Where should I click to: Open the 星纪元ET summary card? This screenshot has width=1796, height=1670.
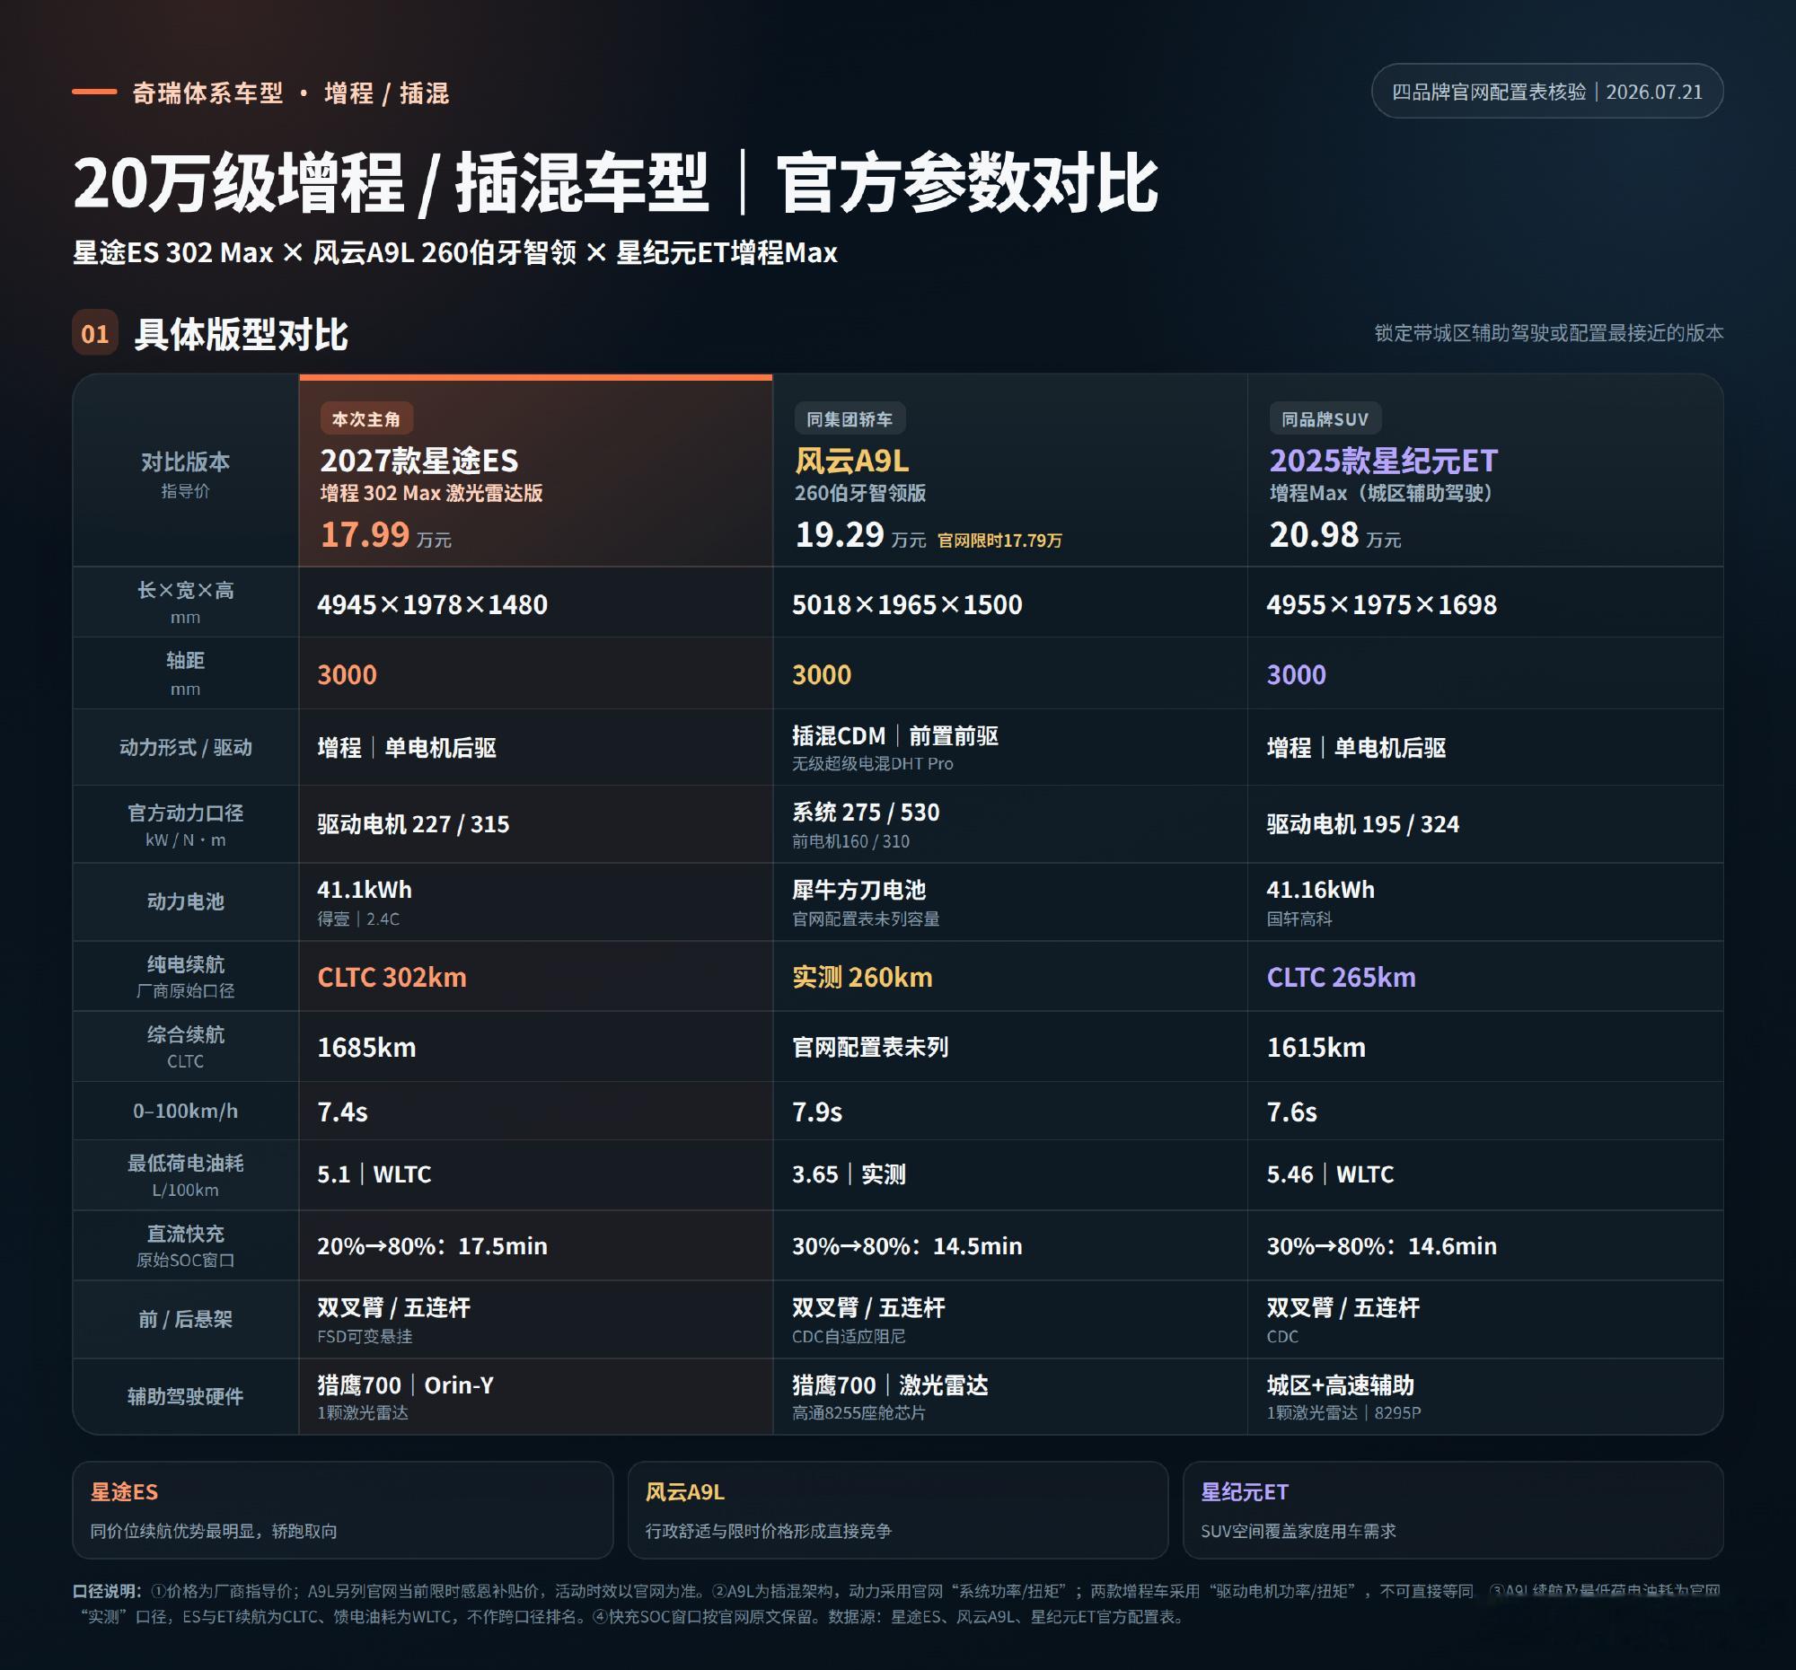coord(1453,1510)
